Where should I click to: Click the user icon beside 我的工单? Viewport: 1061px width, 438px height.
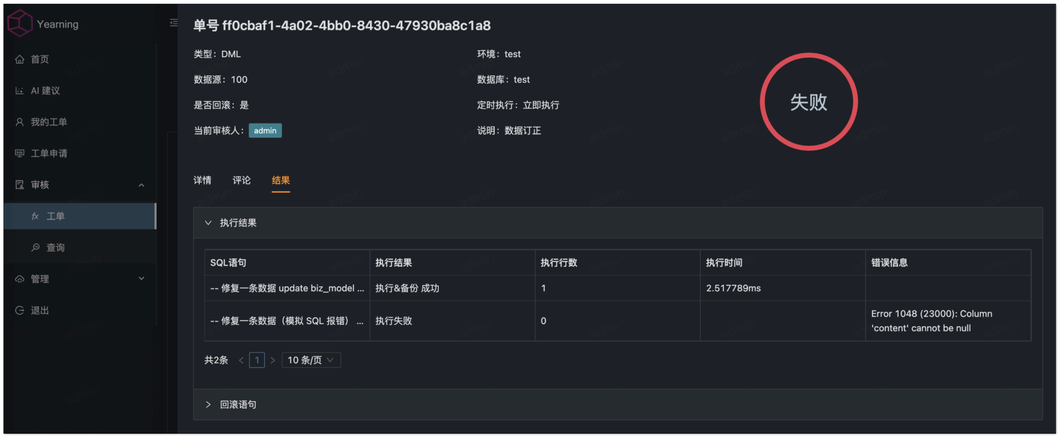click(x=20, y=122)
